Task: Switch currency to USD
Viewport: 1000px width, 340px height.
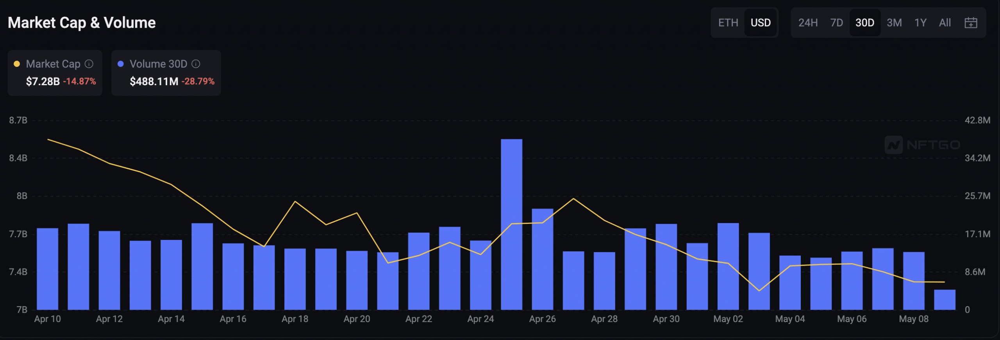Action: [761, 23]
